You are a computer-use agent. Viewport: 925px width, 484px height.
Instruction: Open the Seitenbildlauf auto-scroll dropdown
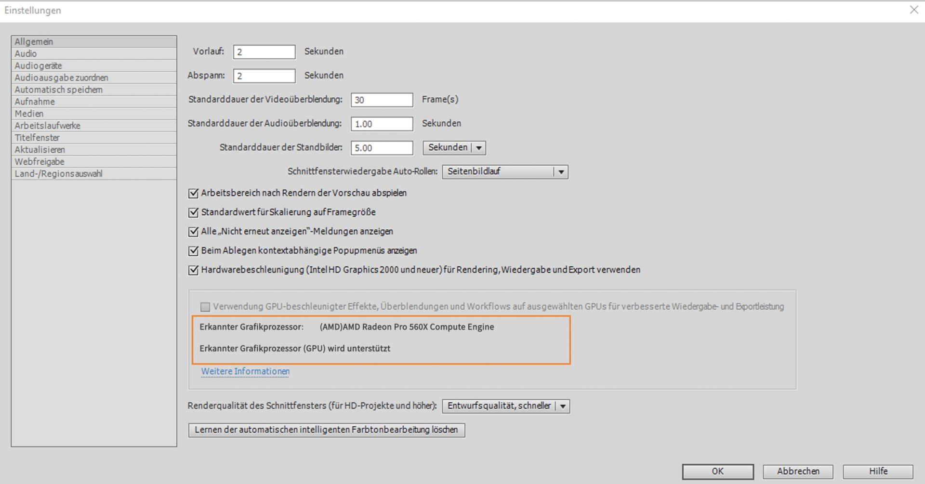504,171
